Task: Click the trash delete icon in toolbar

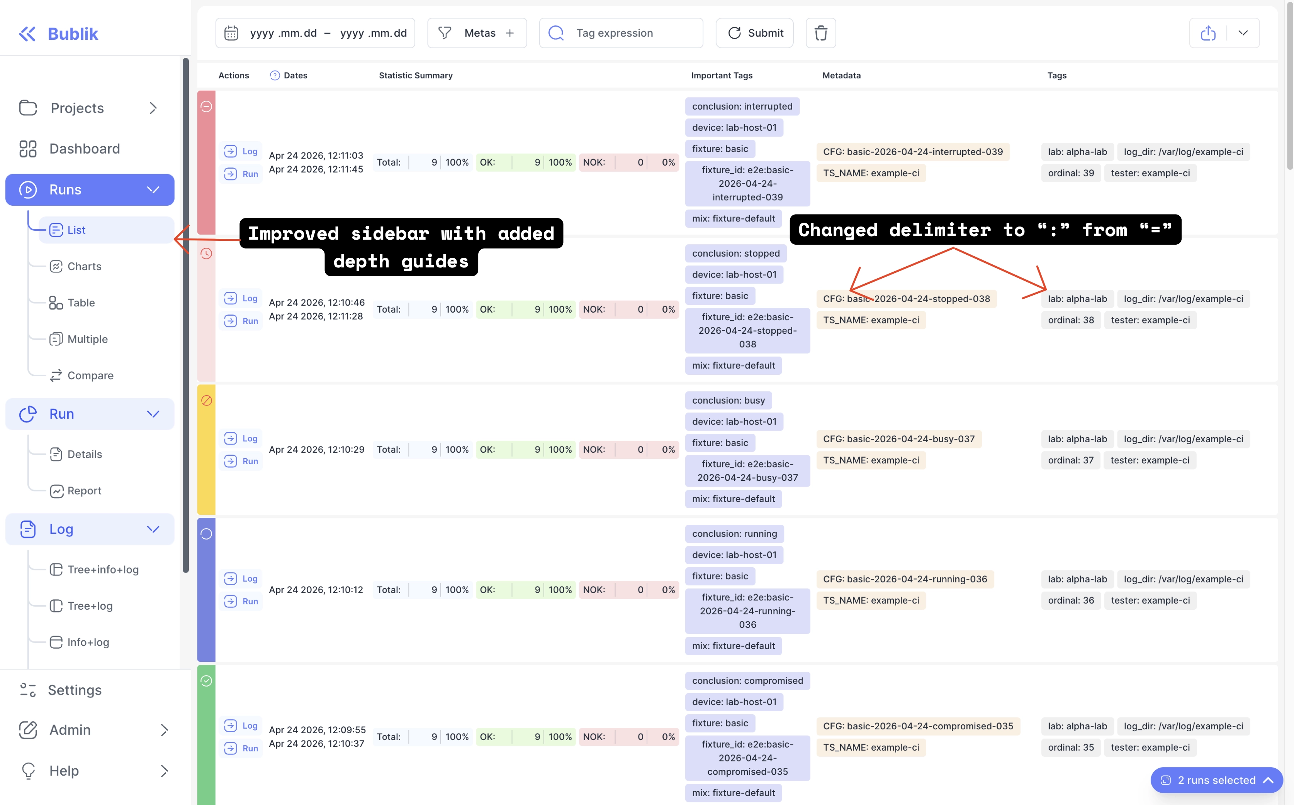Action: [820, 33]
